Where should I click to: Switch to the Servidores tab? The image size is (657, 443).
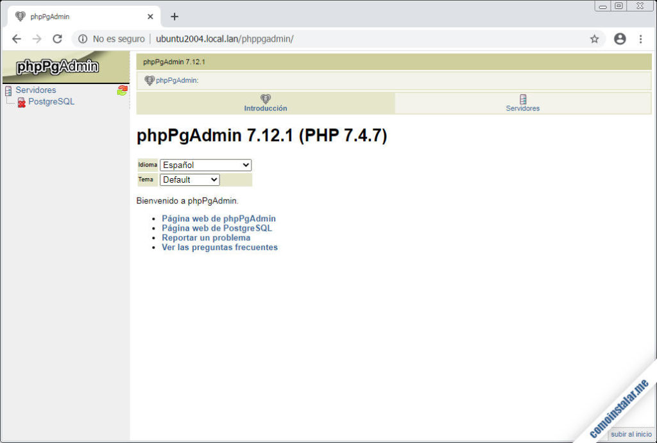click(522, 108)
